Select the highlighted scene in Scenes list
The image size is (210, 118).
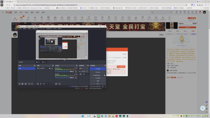27,68
